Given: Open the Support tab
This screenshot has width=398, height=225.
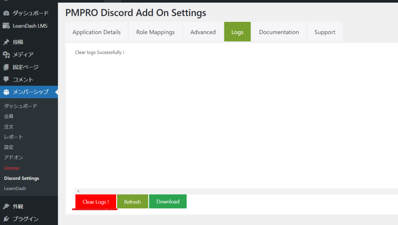Looking at the screenshot, I should point(325,32).
